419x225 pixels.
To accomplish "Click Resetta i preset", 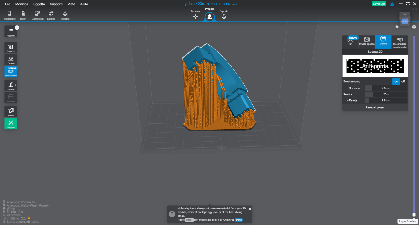I will pos(375,107).
